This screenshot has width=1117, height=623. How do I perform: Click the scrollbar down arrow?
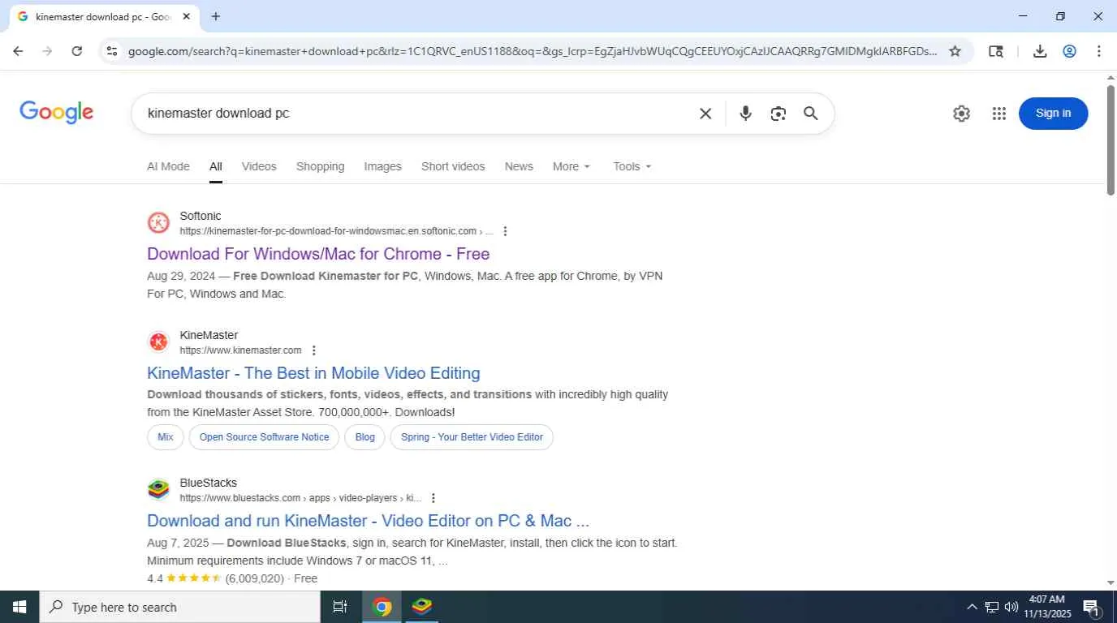[1111, 582]
